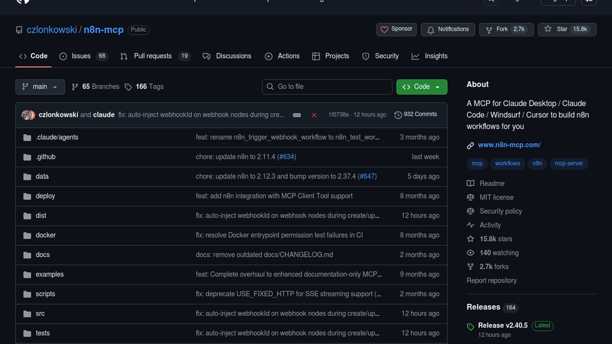This screenshot has height=344, width=612.
Task: Expand the green Code dropdown
Action: click(x=421, y=87)
